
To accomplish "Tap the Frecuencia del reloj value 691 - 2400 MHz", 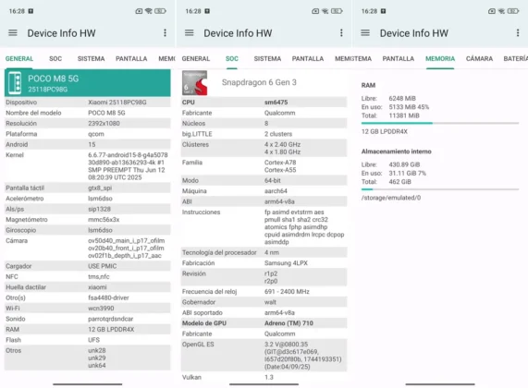I will [287, 291].
